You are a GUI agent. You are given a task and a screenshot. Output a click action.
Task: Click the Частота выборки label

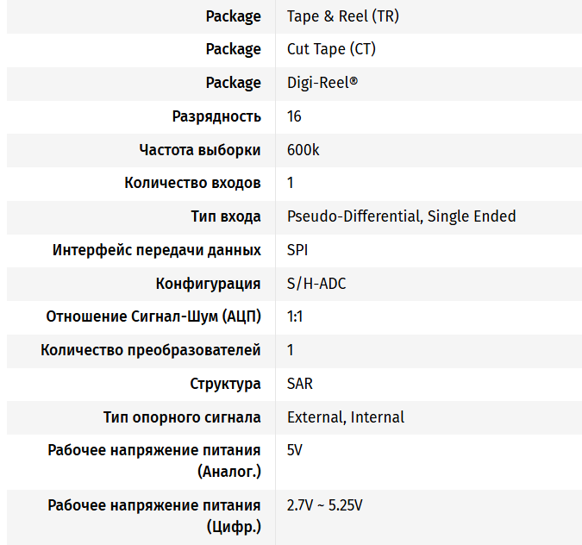pos(200,150)
